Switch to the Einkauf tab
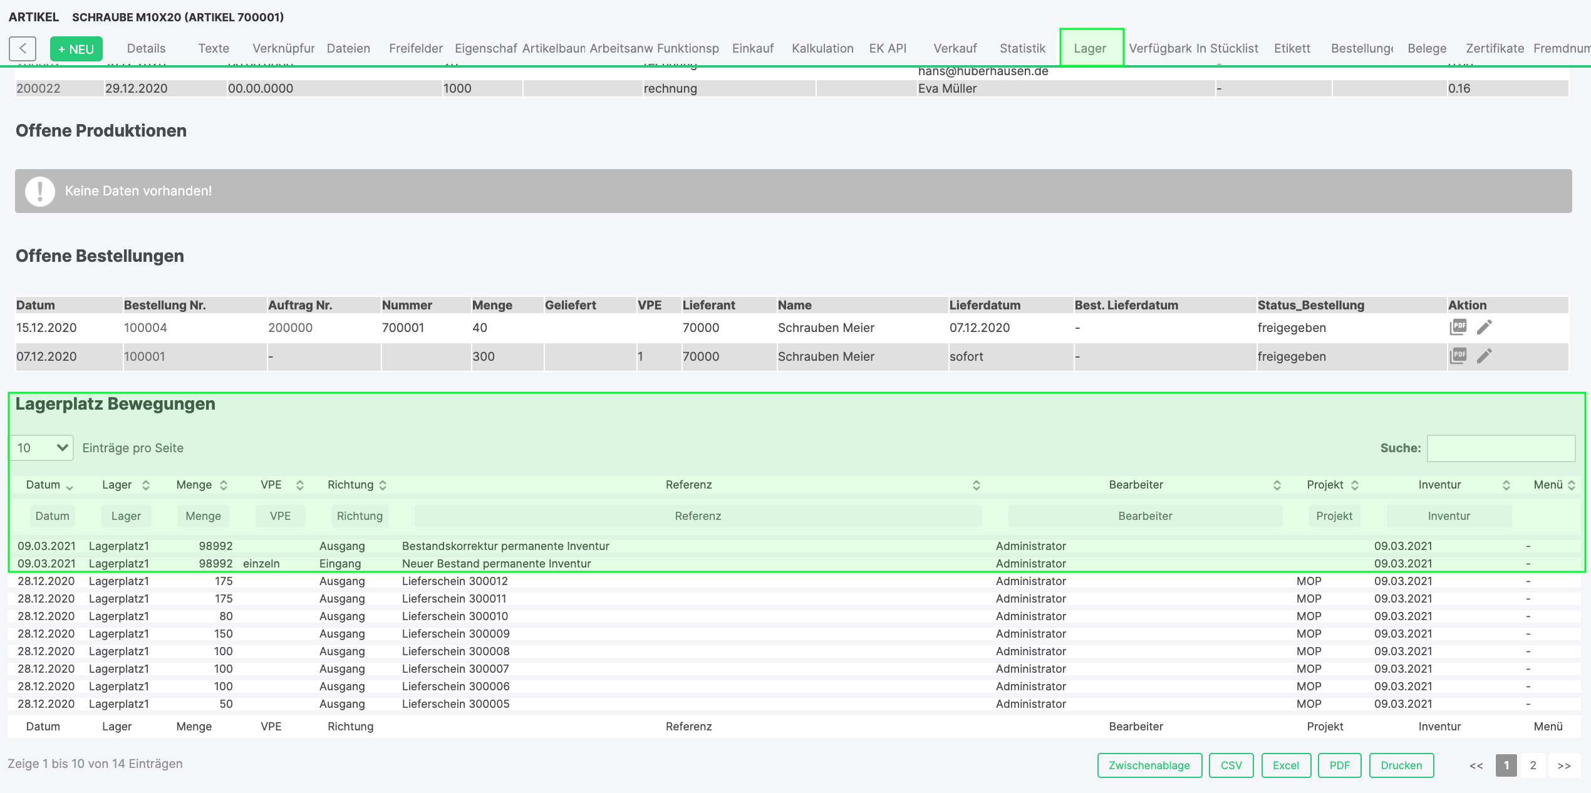1591x793 pixels. [x=752, y=48]
